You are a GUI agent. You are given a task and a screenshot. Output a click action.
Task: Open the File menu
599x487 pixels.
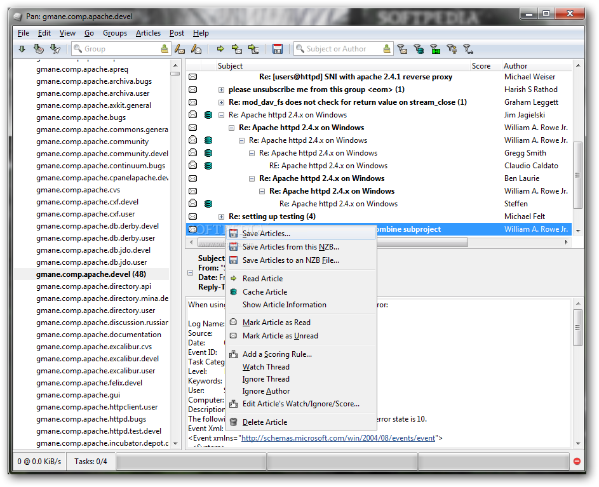coord(24,33)
